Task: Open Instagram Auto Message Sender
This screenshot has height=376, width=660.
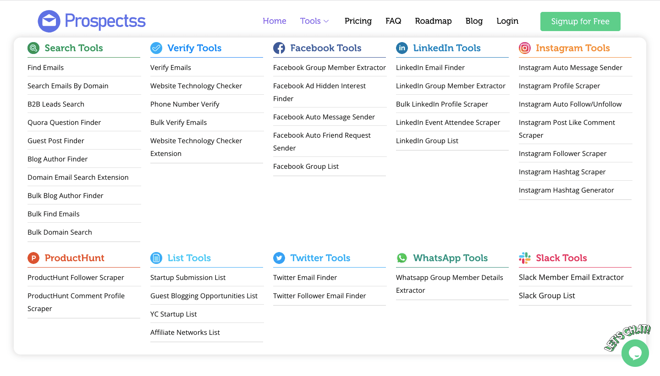Action: pos(571,68)
